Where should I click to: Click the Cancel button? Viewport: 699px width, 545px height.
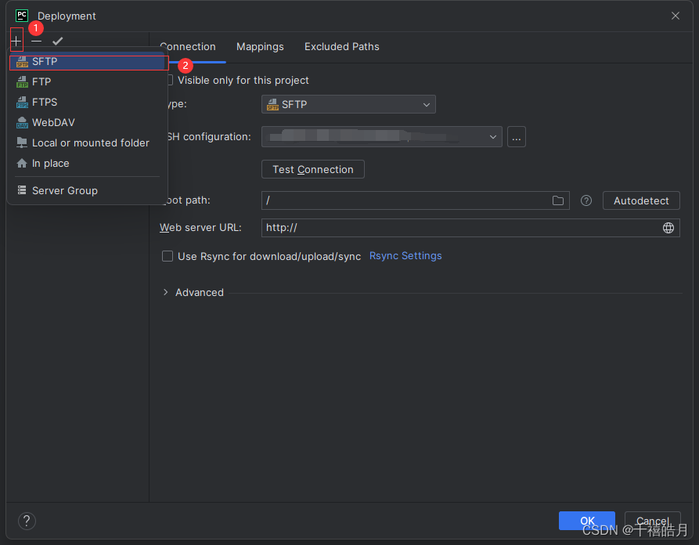(652, 521)
